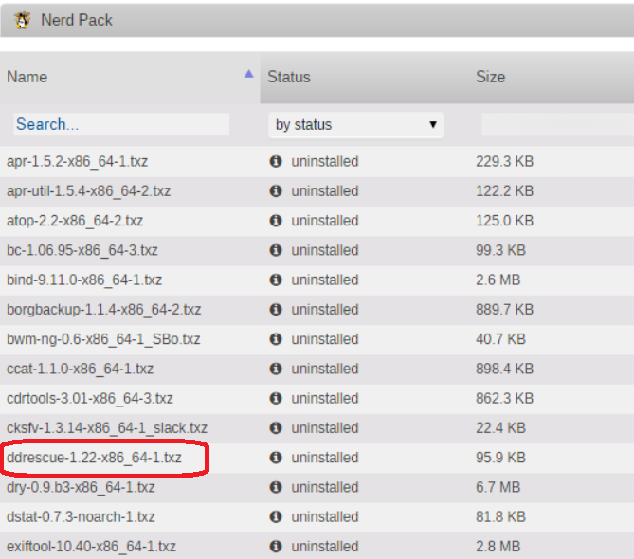Click info icon for apr-1.5.2 package
634x559 pixels.
tap(276, 161)
